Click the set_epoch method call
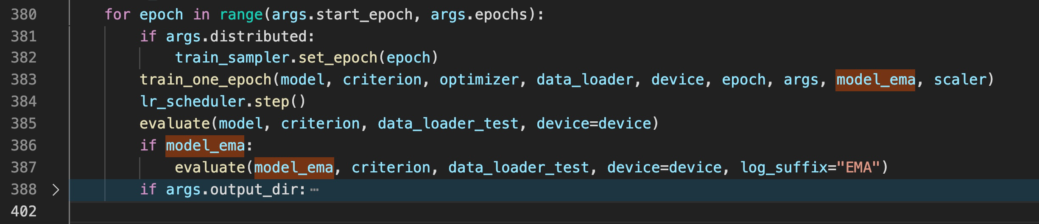Screen dimensions: 1039x224 tap(338, 58)
